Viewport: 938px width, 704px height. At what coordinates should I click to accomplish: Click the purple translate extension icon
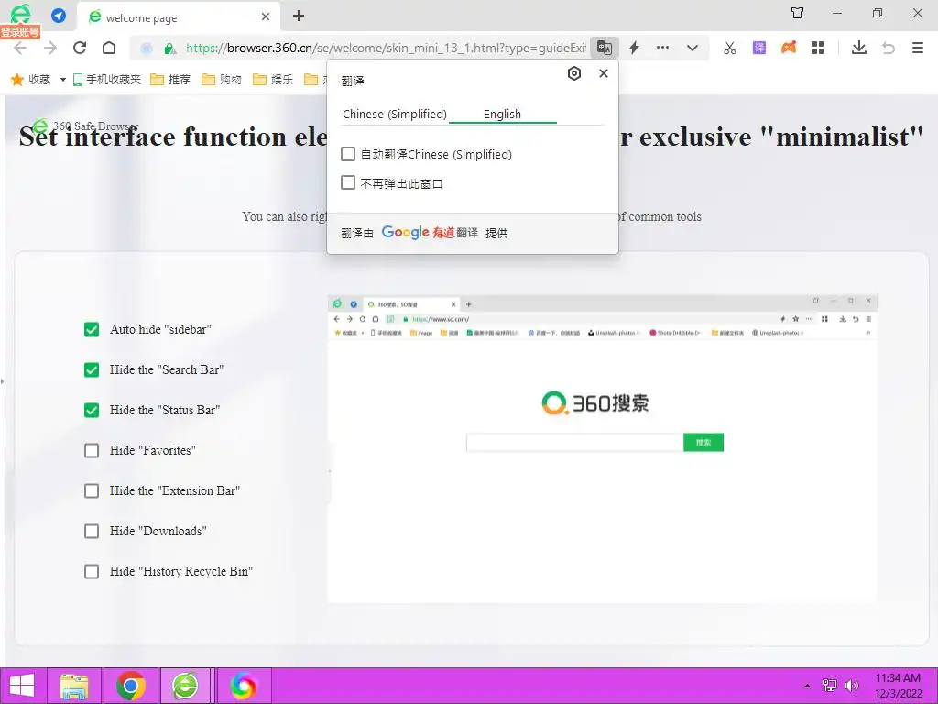pos(759,48)
